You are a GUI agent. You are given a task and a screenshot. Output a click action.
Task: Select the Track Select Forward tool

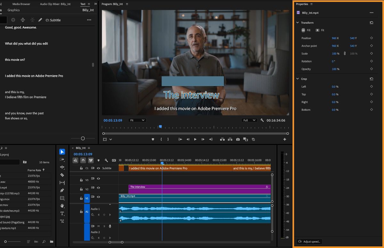click(x=62, y=159)
